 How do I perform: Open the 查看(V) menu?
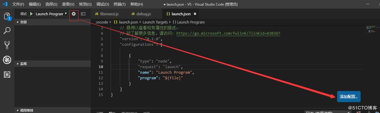pyautogui.click(x=68, y=4)
